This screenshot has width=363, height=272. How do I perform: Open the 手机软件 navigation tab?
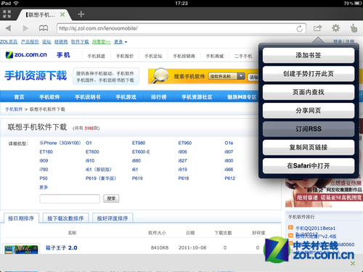coord(49,97)
